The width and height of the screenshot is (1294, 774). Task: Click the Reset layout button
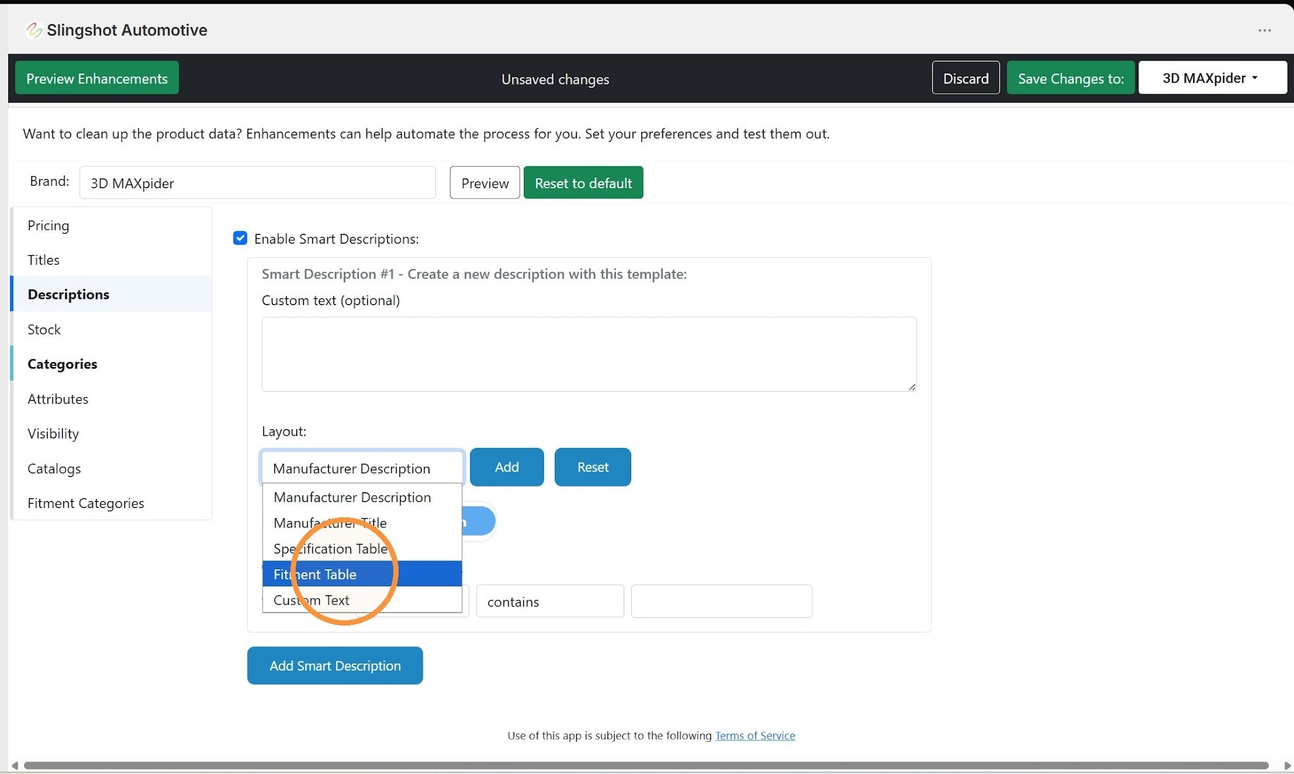(593, 467)
